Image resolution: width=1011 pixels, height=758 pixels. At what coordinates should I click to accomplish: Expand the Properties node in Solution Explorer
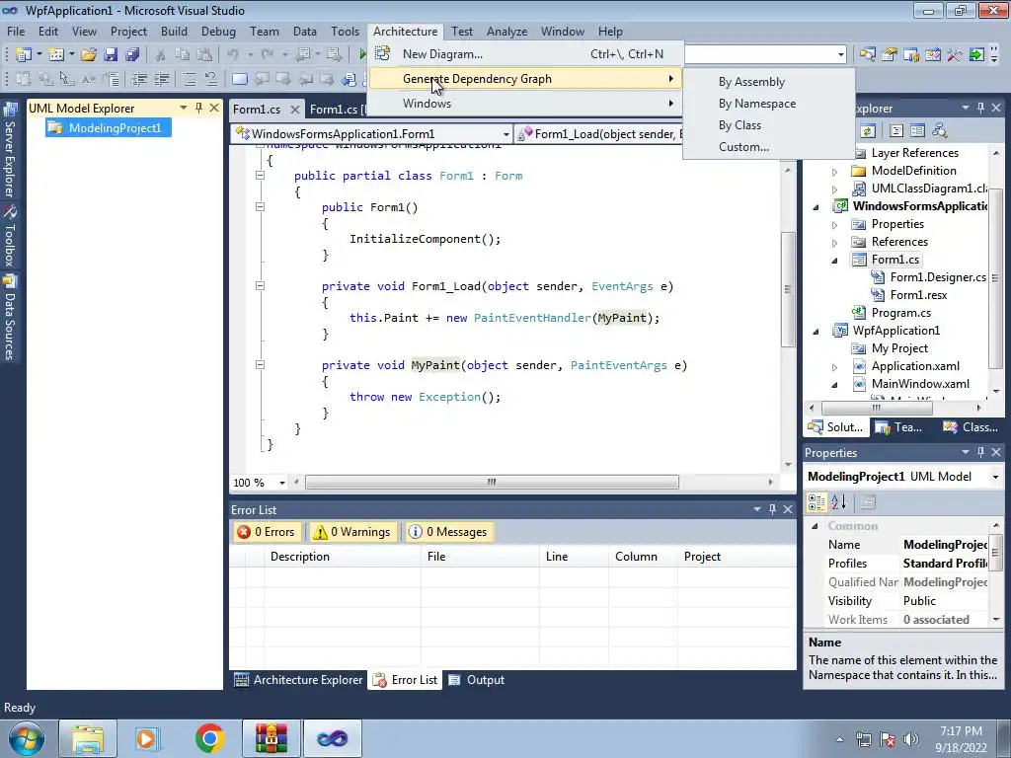(x=834, y=225)
